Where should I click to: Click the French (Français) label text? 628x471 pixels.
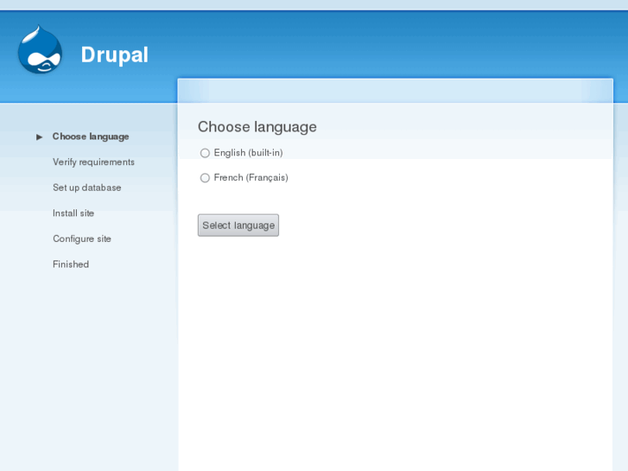251,177
